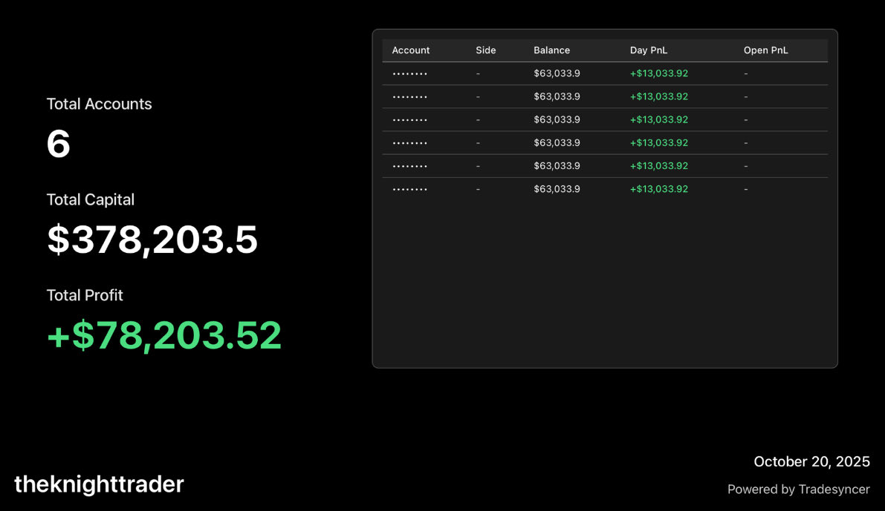Open the Powered by Tradesyncer link
The height and width of the screenshot is (511, 885).
(799, 489)
